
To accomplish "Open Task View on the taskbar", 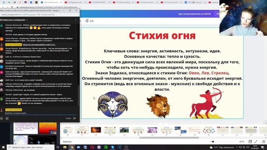I will (58, 147).
